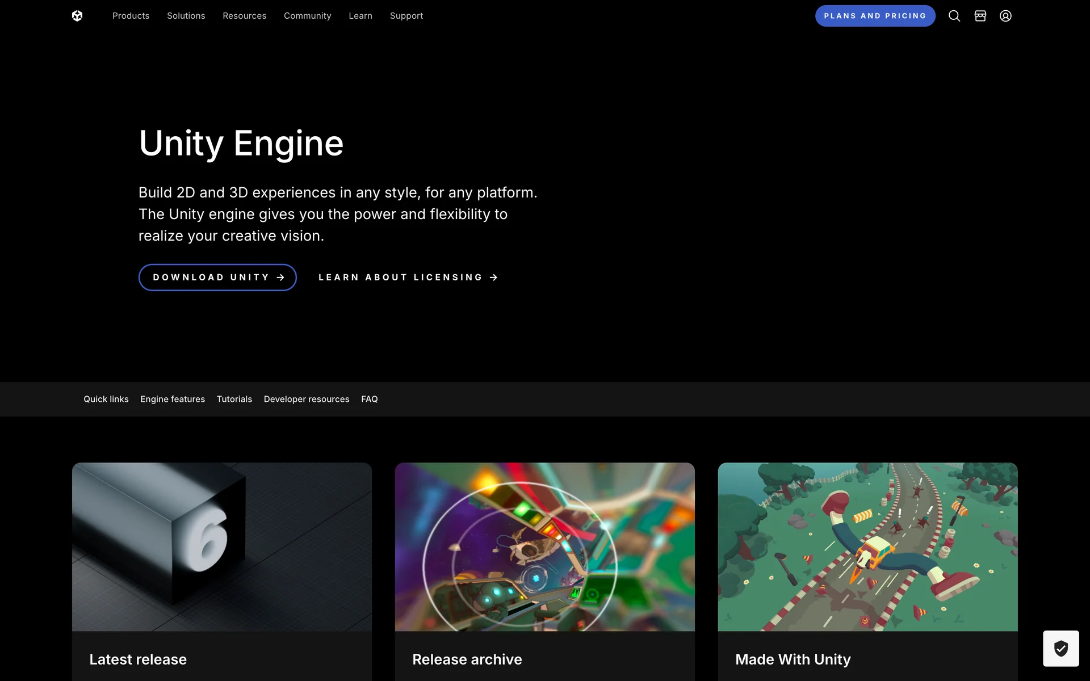Open the Community menu
The image size is (1090, 681).
[307, 16]
